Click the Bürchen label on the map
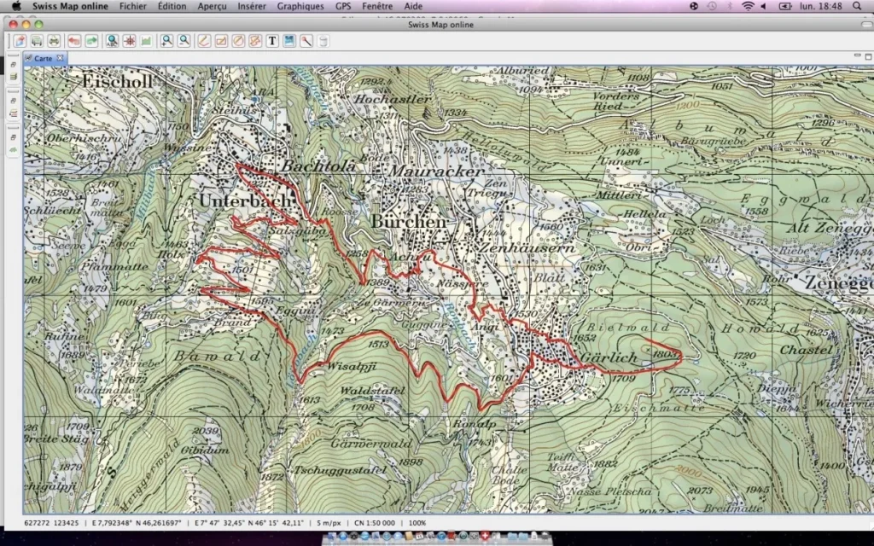The width and height of the screenshot is (874, 546). [408, 221]
